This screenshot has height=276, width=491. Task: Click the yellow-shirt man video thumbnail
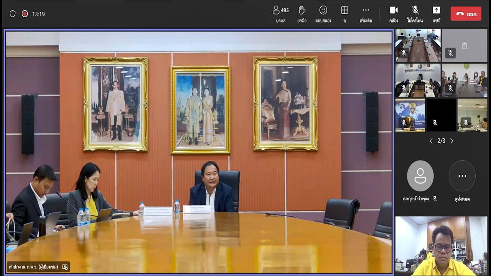coord(441,246)
